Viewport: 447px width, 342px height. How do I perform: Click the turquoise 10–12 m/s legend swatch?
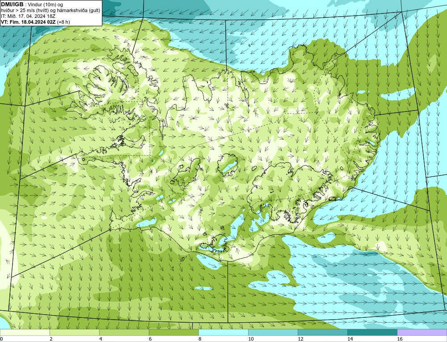(x=273, y=332)
